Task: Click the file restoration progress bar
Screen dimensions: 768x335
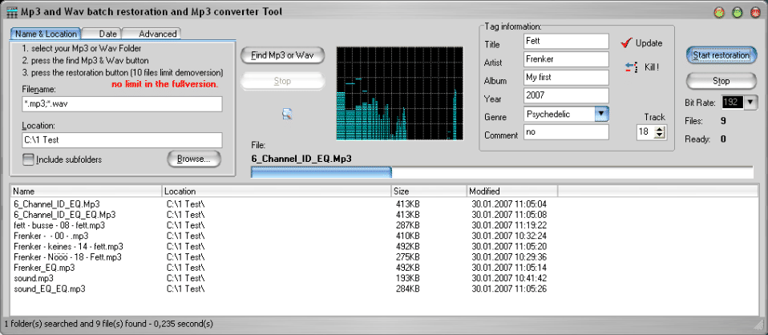Action: [501, 172]
